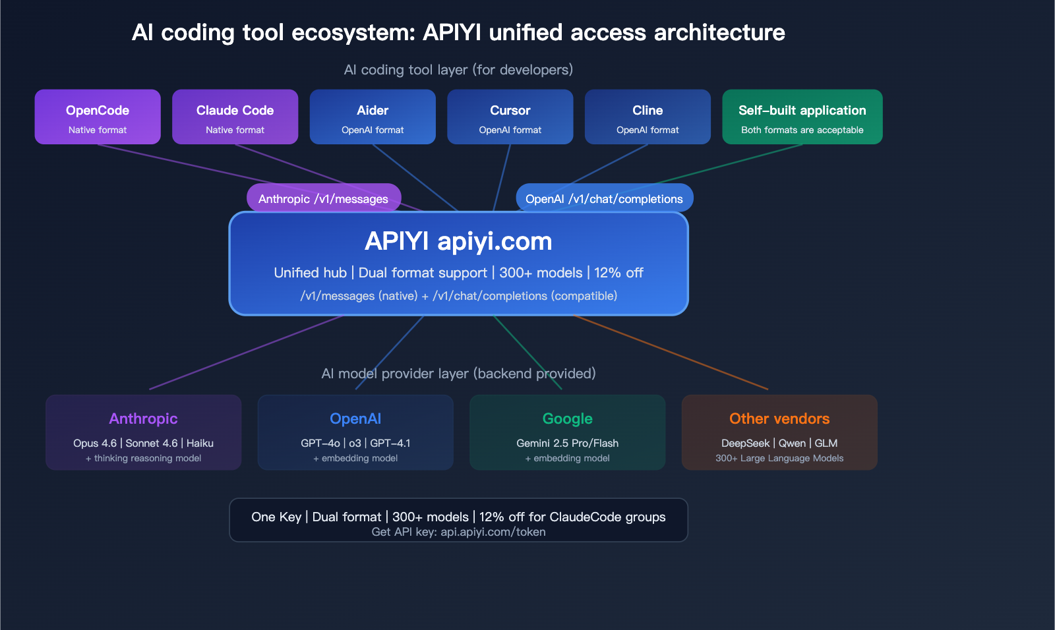Select the Gemini 2.5 Pro/Flash label
The width and height of the screenshot is (1055, 630).
coord(567,444)
